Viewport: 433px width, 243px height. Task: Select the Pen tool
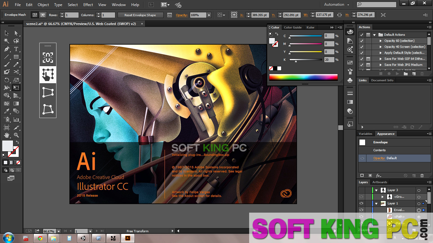[x=6, y=49]
